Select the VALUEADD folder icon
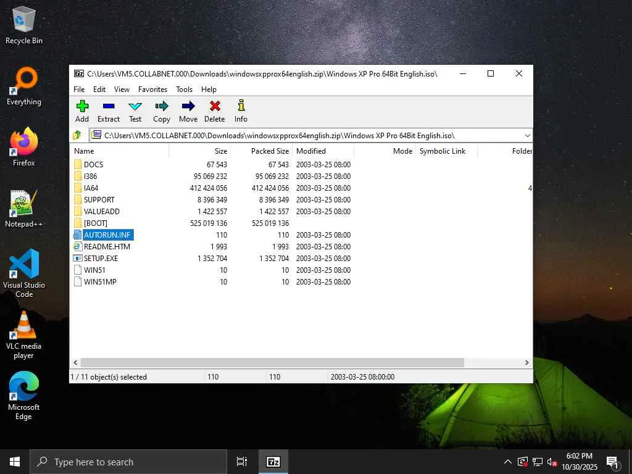The width and height of the screenshot is (632, 474). pos(78,211)
